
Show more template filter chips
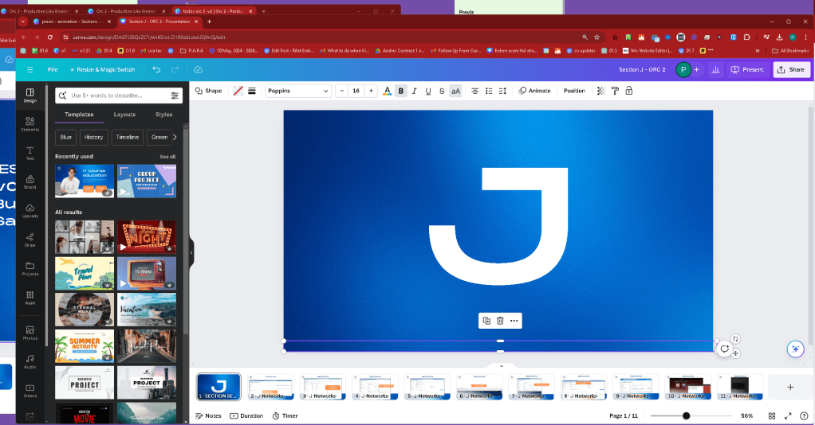point(175,137)
